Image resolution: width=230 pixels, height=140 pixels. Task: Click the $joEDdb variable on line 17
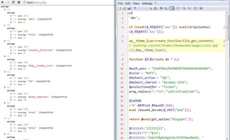click(x=135, y=101)
